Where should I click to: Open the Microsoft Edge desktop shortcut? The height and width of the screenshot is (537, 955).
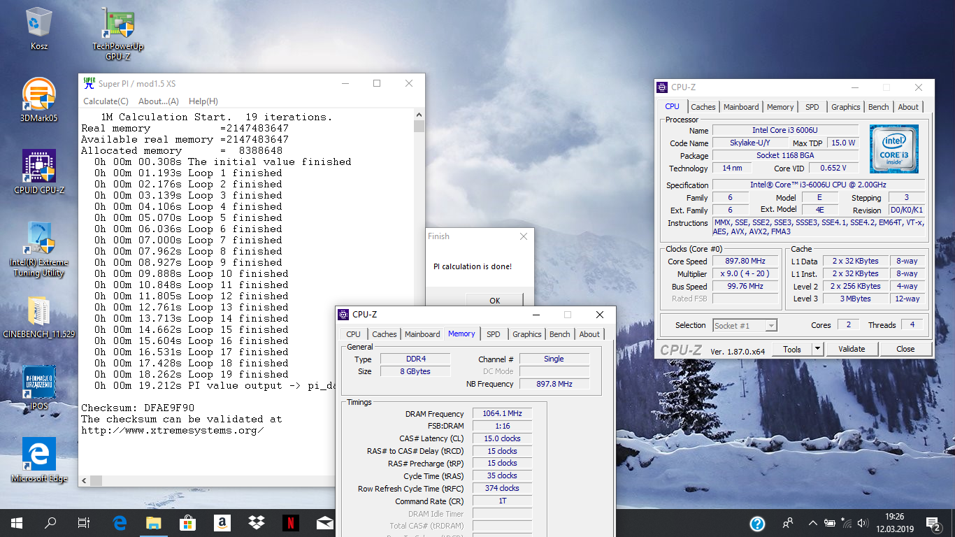39,460
